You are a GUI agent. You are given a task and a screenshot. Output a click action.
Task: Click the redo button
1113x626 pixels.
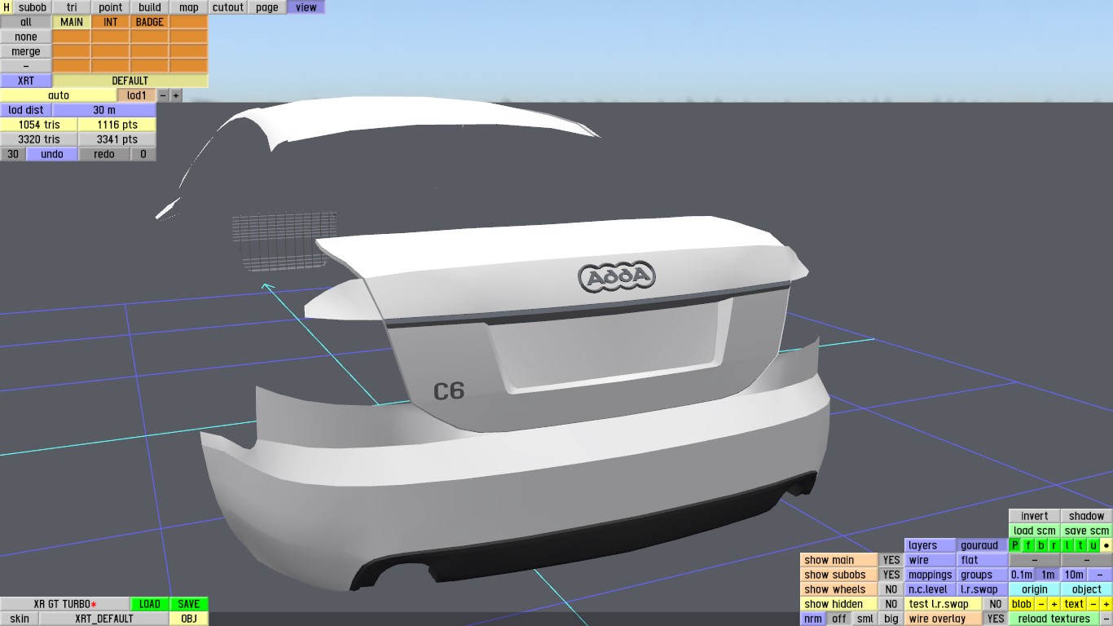pos(104,154)
